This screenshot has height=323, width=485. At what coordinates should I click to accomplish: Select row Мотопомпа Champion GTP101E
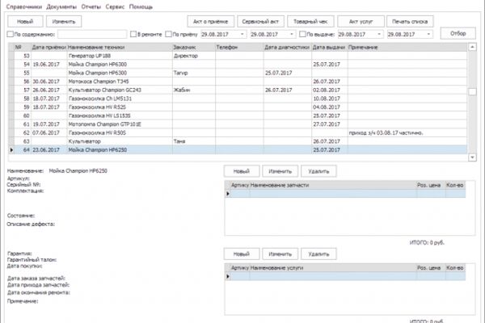(x=238, y=124)
